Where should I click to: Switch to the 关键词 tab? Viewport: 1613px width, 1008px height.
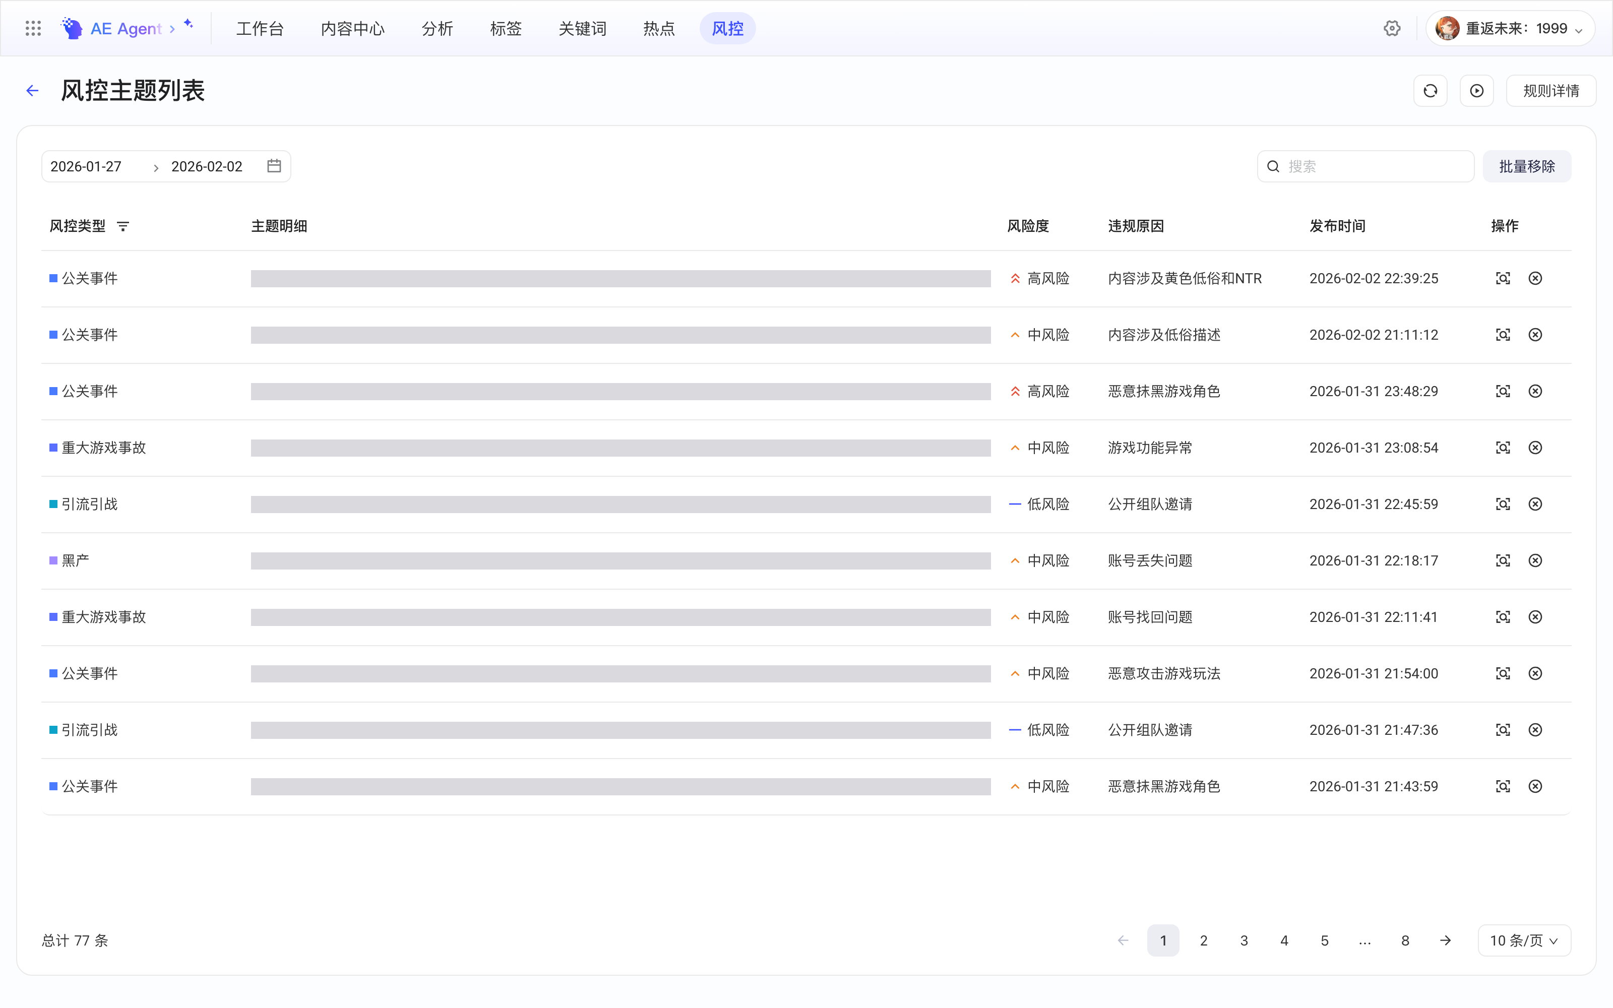(583, 29)
